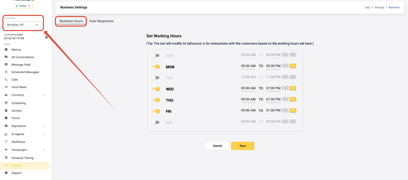Copy the location number using copy icon

(47, 37)
